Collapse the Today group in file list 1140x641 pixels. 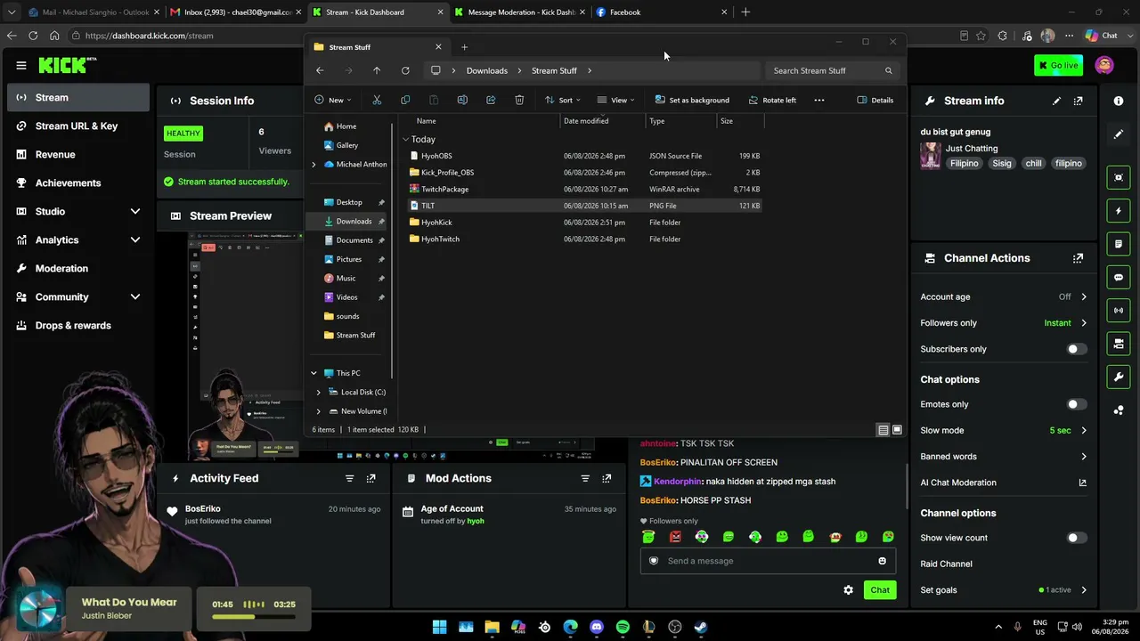(405, 140)
